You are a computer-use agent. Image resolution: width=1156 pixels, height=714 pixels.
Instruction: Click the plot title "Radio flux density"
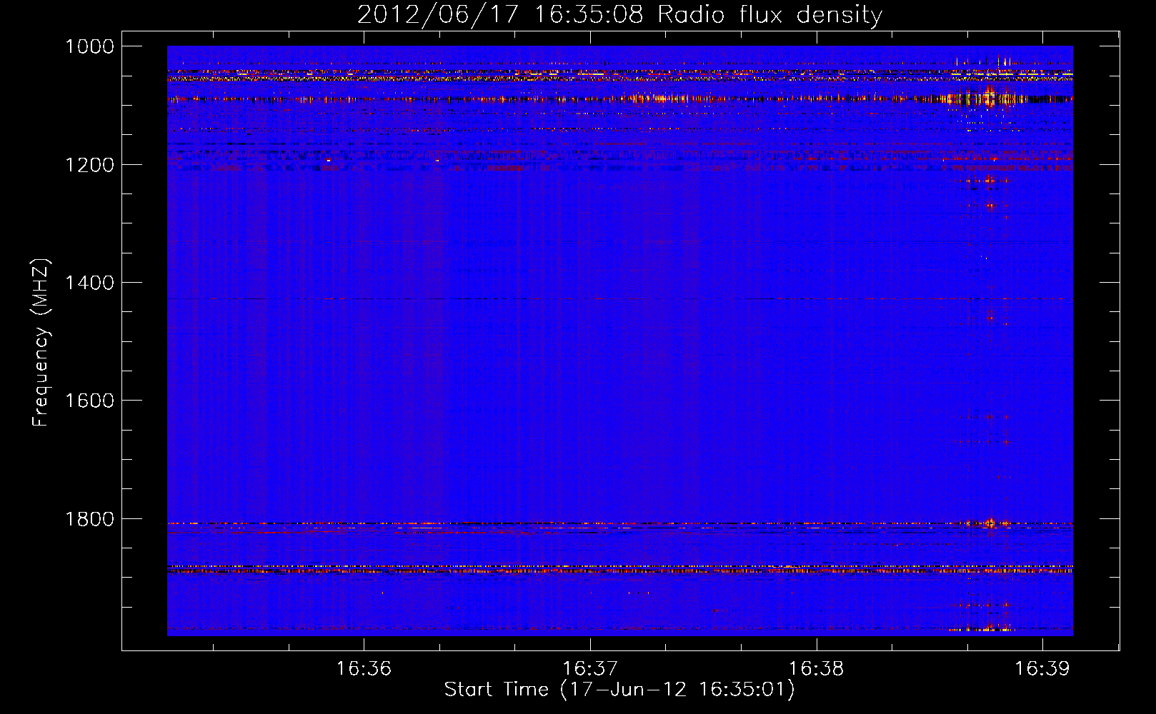769,15
